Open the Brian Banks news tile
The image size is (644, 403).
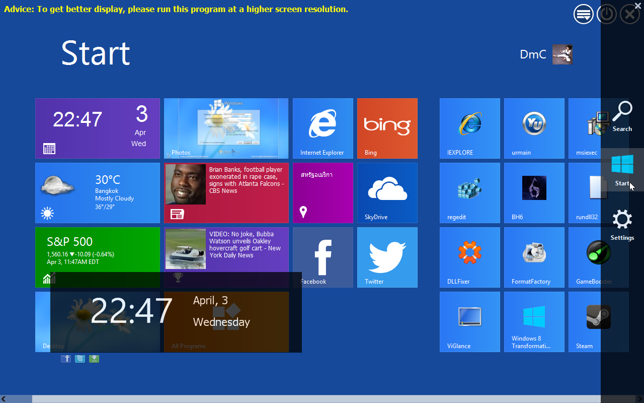coord(226,193)
